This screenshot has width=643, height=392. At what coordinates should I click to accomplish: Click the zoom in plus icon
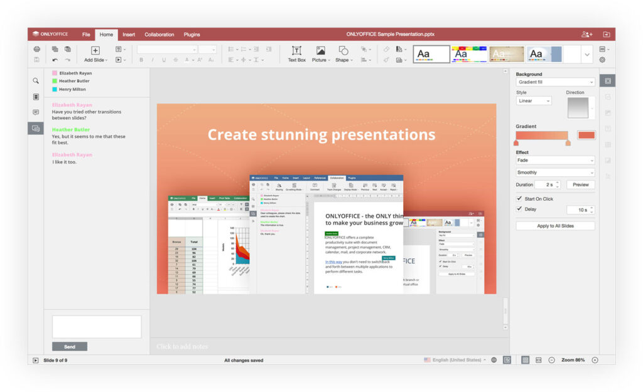point(595,360)
